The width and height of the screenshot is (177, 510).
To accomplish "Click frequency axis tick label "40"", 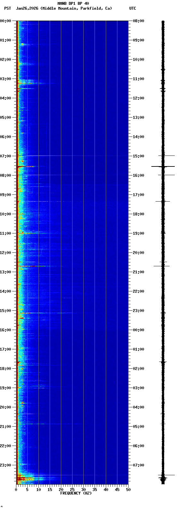I will [106, 490].
